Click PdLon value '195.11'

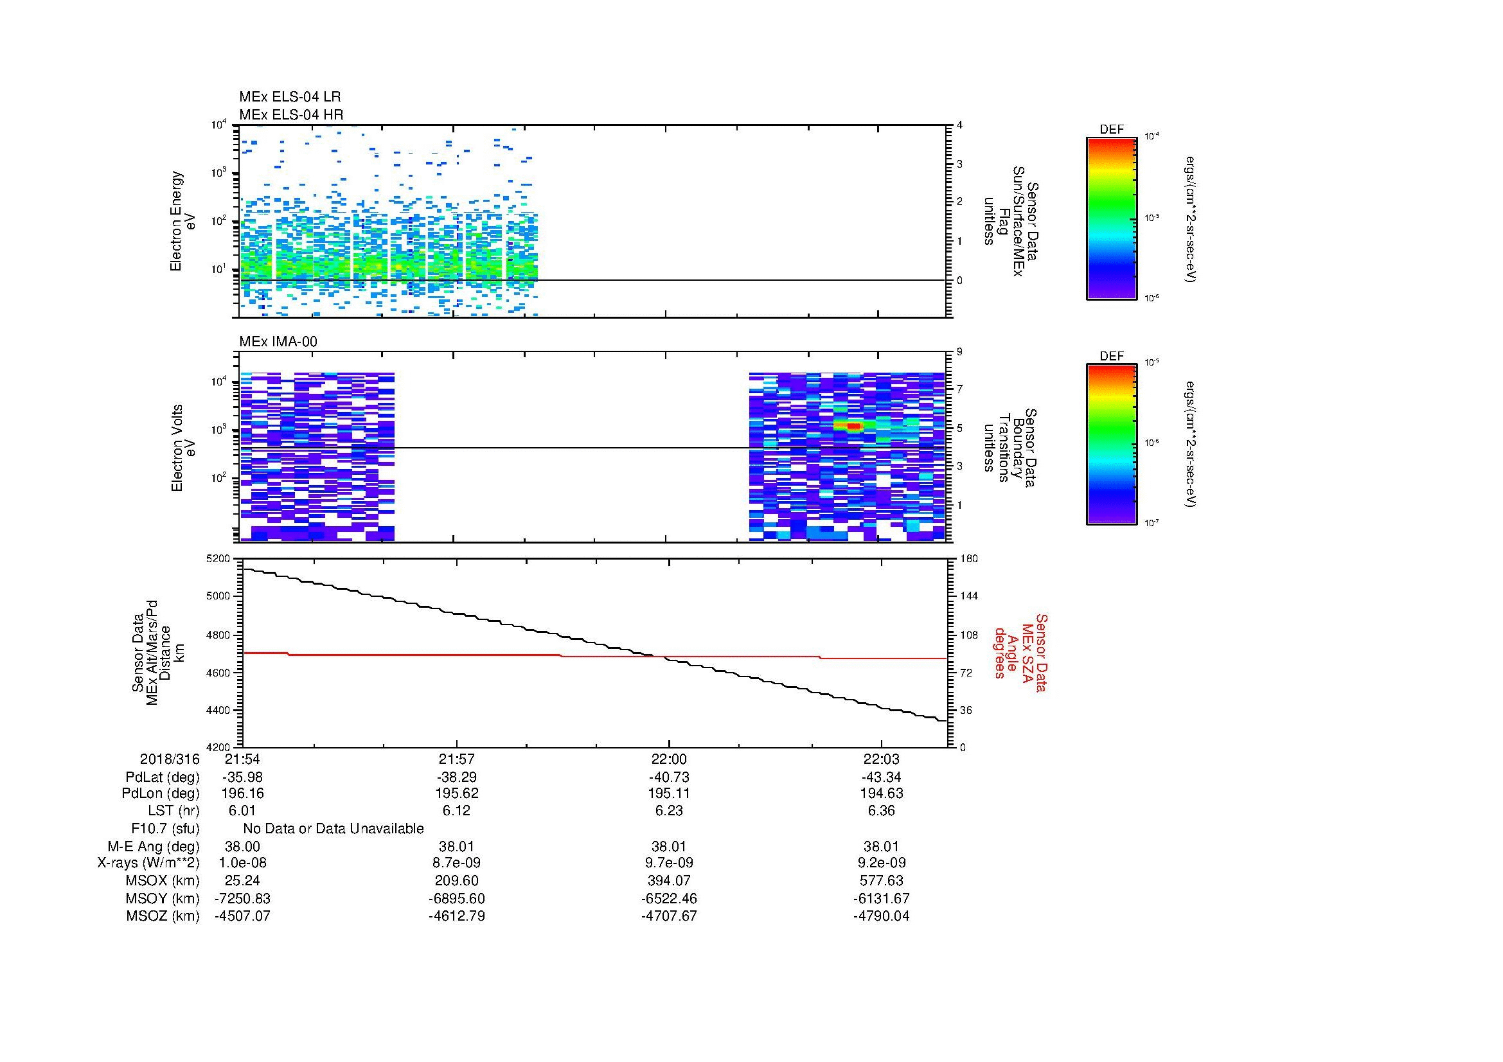(669, 793)
